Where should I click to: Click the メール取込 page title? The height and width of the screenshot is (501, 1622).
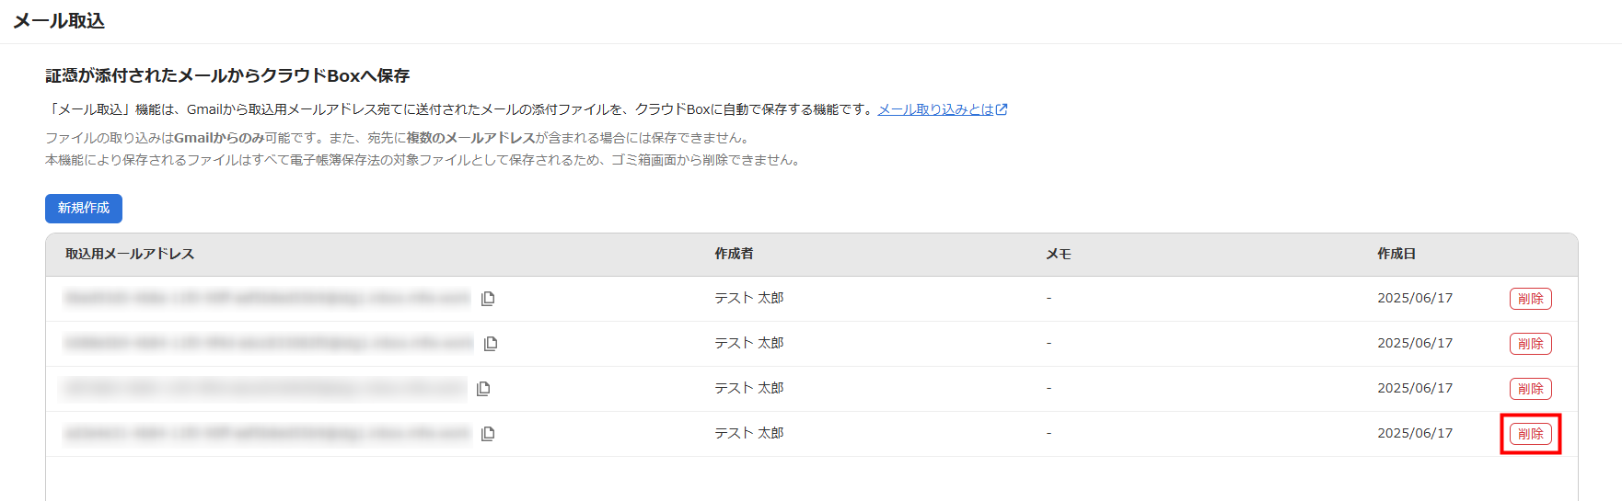(59, 20)
